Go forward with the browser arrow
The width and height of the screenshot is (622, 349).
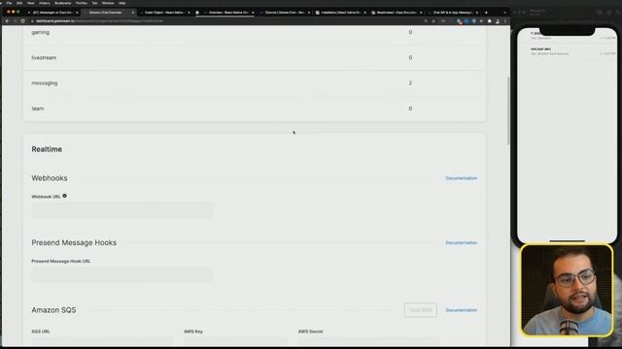tap(15, 21)
